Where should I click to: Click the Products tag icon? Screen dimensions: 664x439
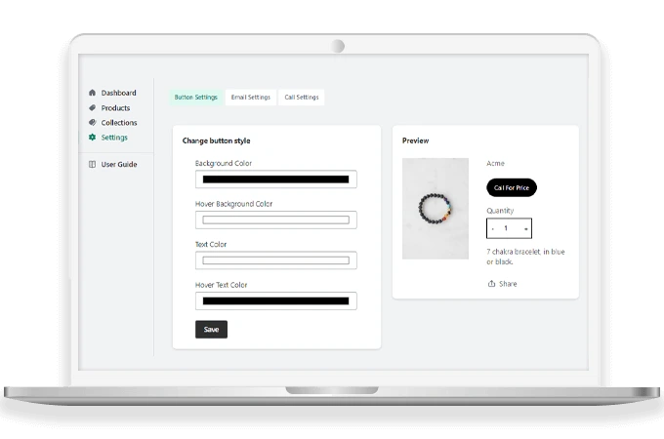point(92,108)
